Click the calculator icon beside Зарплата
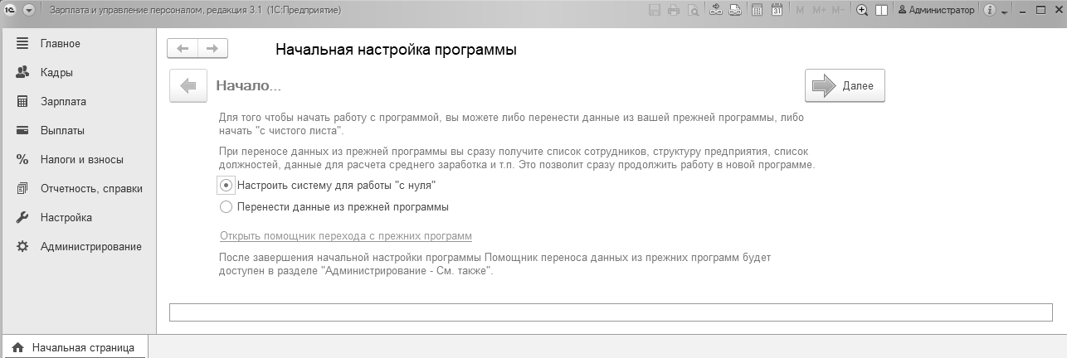This screenshot has width=1067, height=358. pos(22,101)
